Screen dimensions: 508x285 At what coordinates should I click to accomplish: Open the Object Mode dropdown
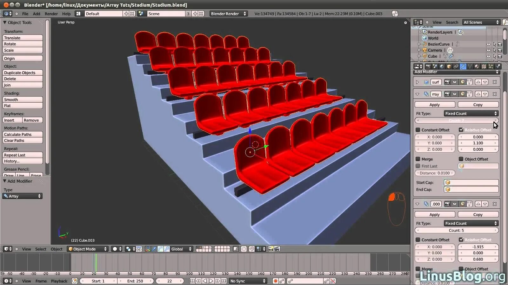[x=88, y=249]
